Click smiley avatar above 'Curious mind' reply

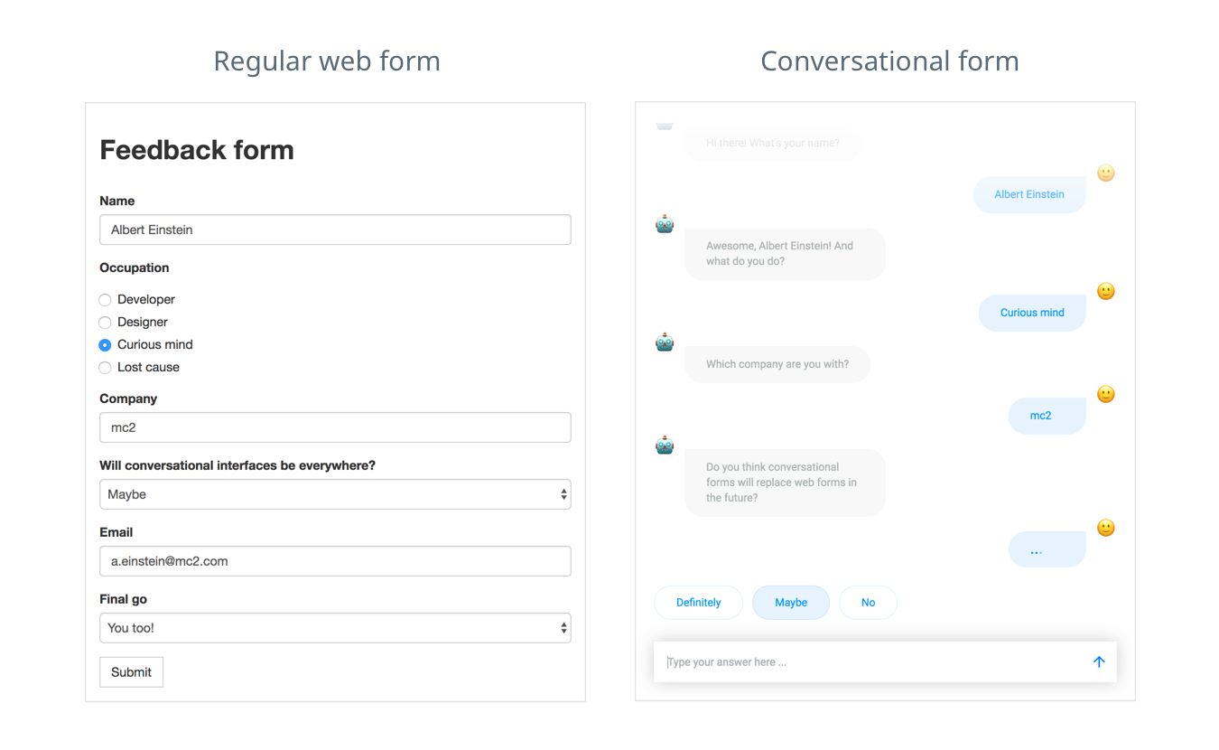1106,291
